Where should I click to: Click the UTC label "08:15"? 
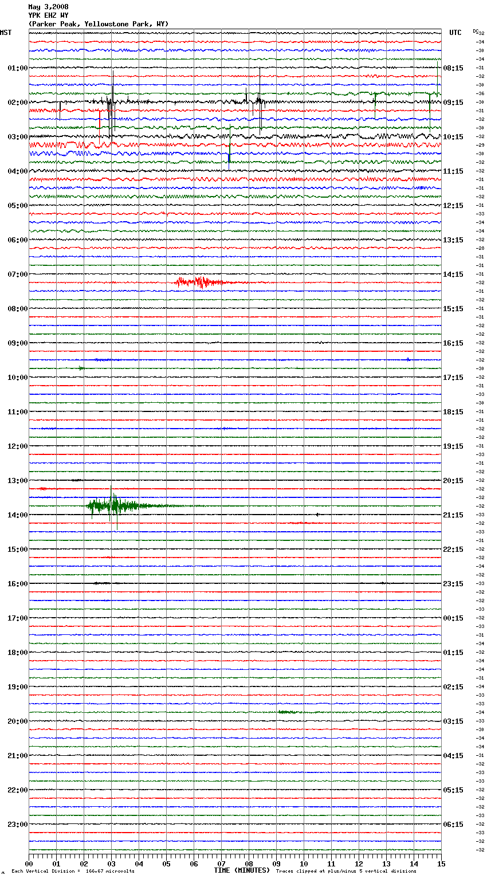coord(453,68)
